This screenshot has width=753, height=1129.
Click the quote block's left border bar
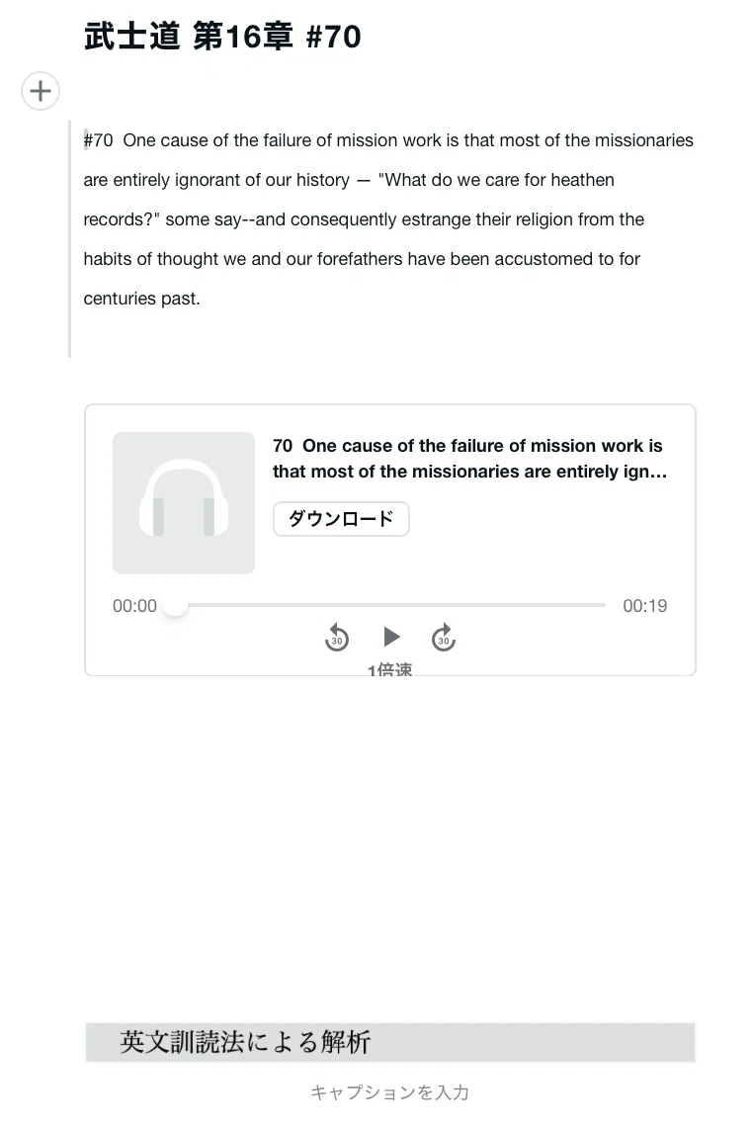tap(70, 239)
